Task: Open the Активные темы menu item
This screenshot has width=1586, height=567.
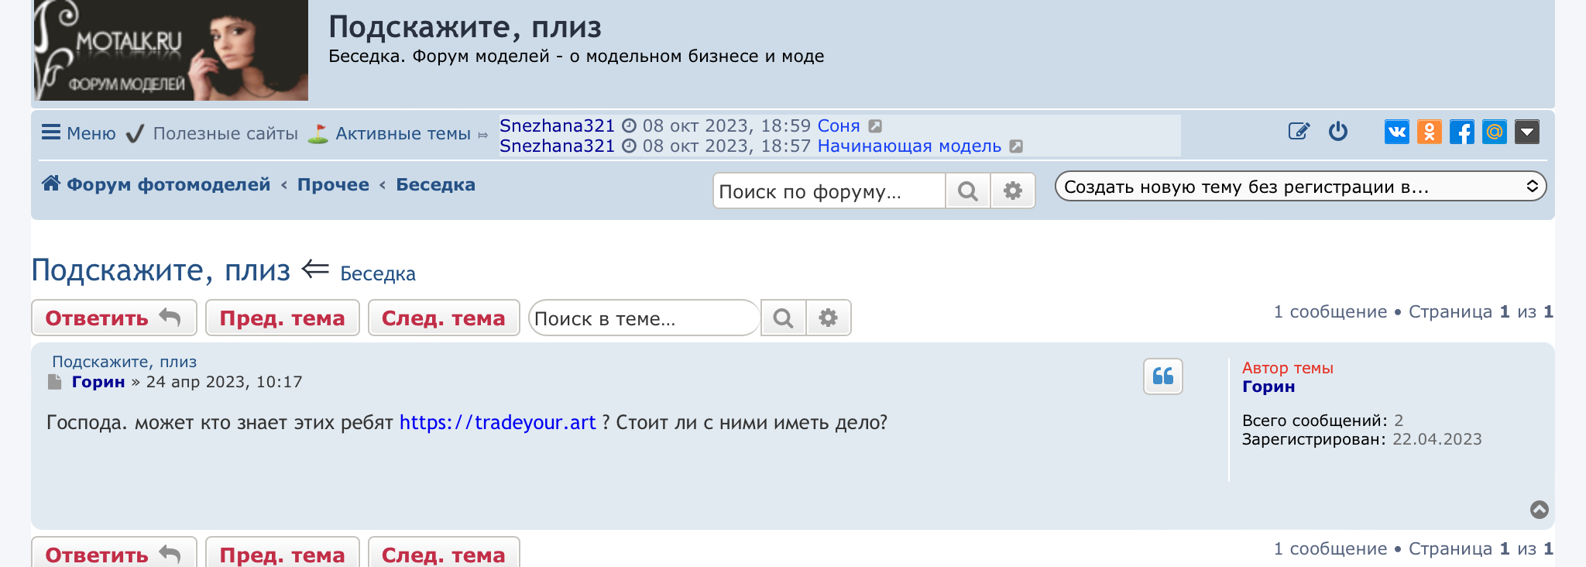Action: coord(402,134)
